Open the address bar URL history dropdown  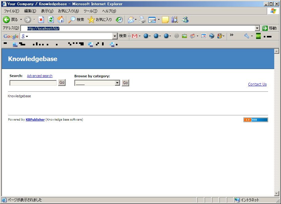(257, 28)
